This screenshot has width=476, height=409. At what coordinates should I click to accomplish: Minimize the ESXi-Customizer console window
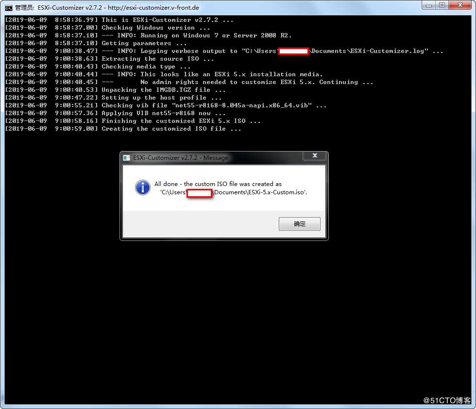428,5
